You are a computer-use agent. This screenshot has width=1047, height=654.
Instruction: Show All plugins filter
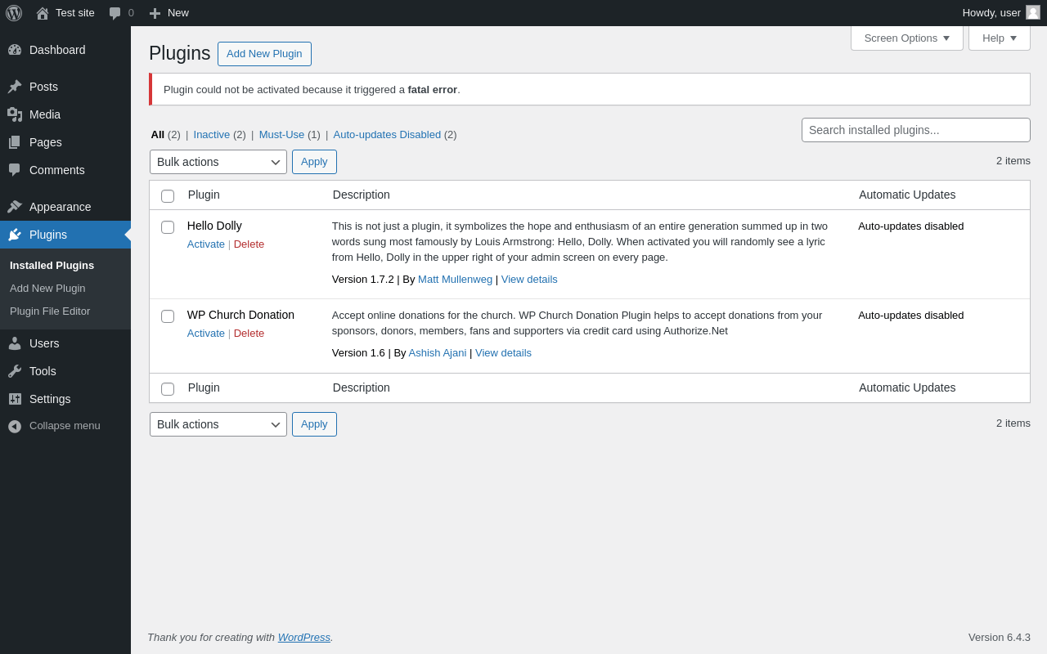pos(158,135)
